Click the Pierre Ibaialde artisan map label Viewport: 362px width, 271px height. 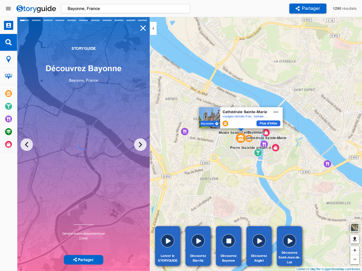click(252, 148)
